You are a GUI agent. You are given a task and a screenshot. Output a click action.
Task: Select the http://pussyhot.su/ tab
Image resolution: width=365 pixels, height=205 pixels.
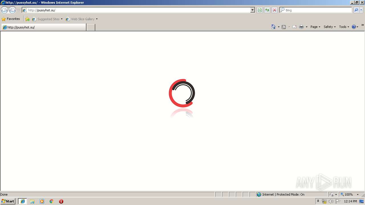click(44, 27)
